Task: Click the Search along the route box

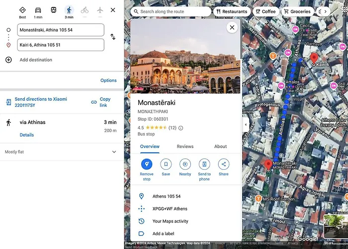Action: (x=171, y=11)
